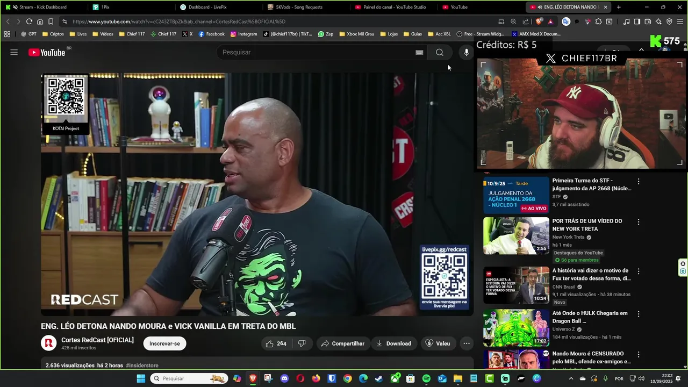Click the youtube.com address bar URL
Screen dimensions: 688x387
(x=179, y=21)
